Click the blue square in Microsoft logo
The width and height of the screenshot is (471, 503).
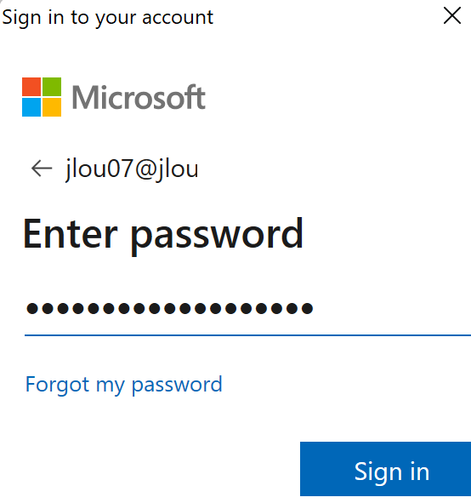[x=31, y=107]
